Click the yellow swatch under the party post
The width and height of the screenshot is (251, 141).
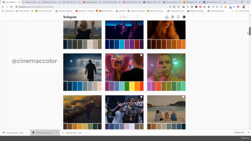(x=132, y=86)
